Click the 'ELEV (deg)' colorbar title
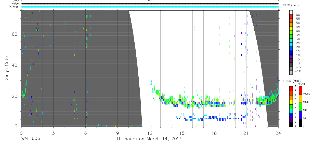313x144 pixels. pyautogui.click(x=291, y=5)
